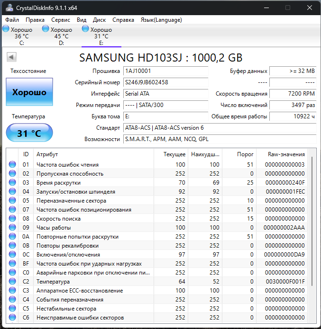
Task: Click the Буфер данных value >= 32 MB
Action: pos(293,71)
